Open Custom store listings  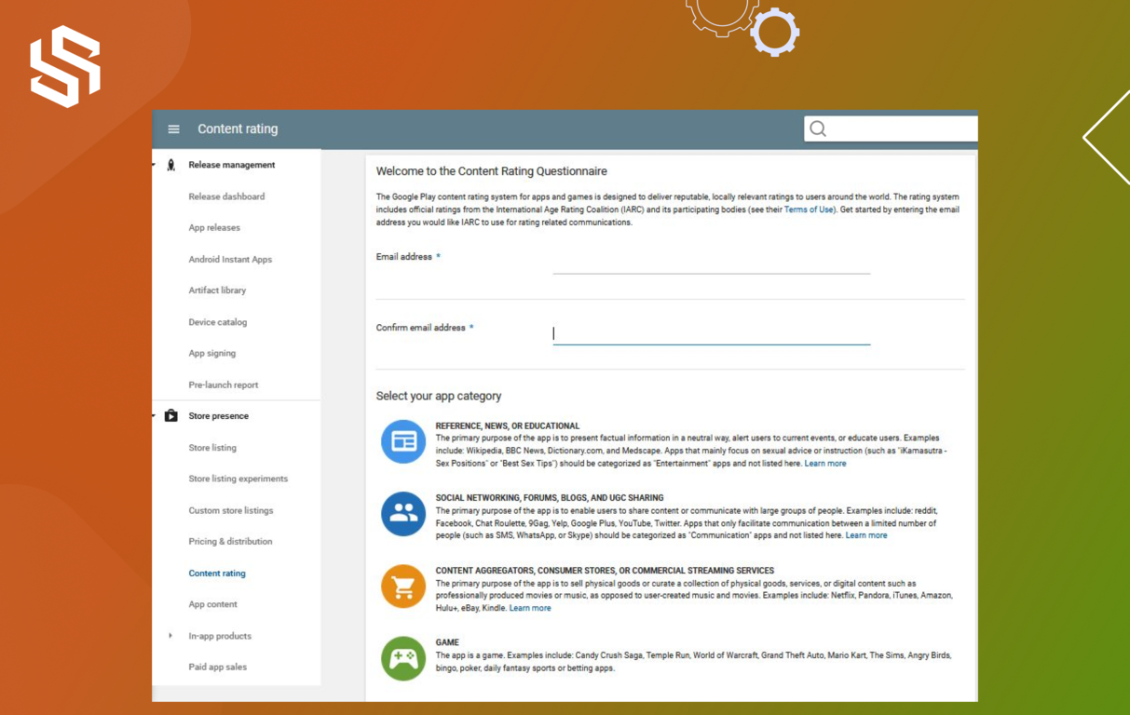(231, 511)
